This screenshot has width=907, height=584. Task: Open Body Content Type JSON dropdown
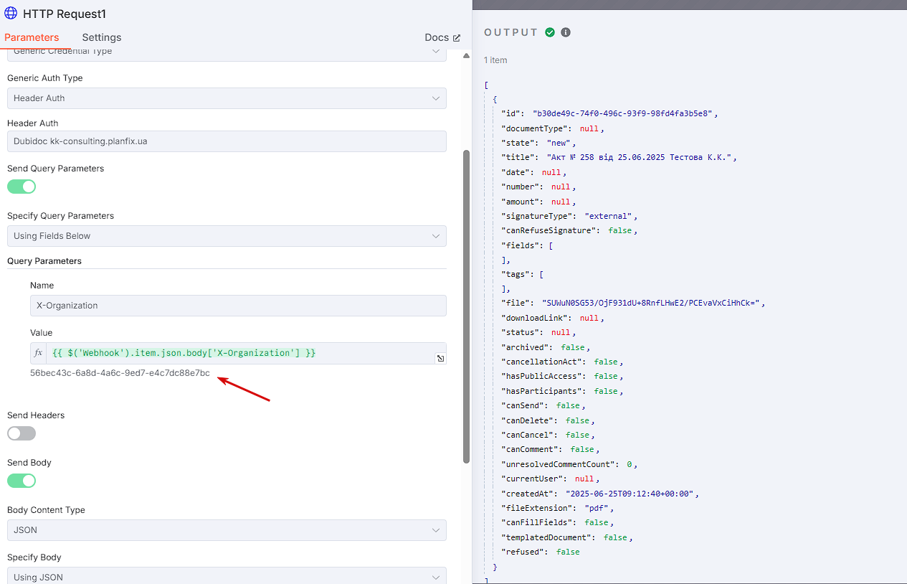[x=227, y=530]
